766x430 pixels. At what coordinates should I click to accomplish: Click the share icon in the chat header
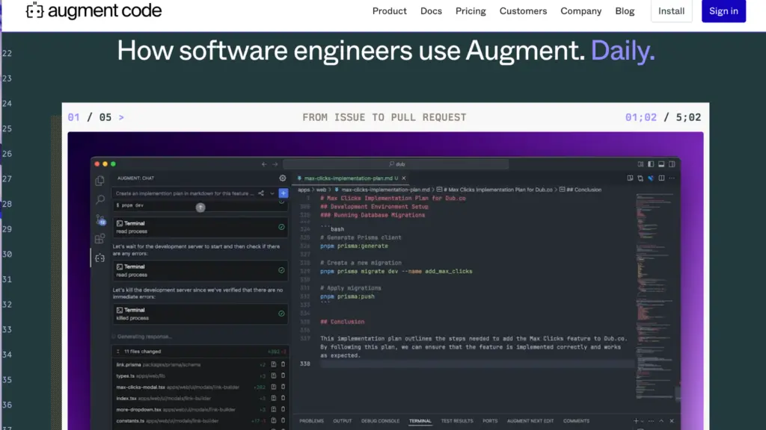pos(261,193)
